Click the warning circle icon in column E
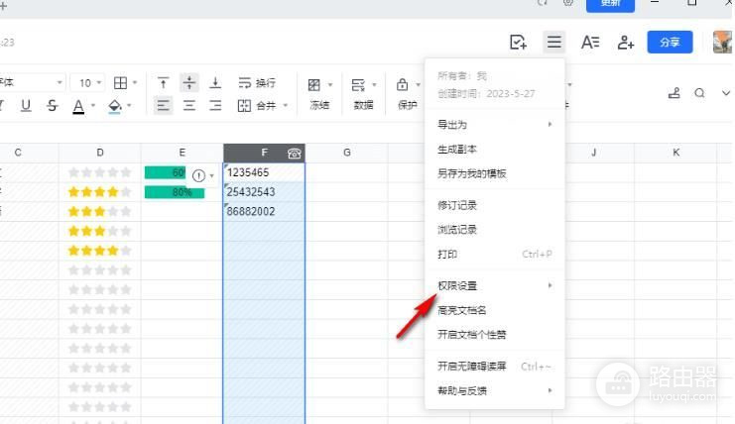The image size is (735, 424). (x=198, y=175)
